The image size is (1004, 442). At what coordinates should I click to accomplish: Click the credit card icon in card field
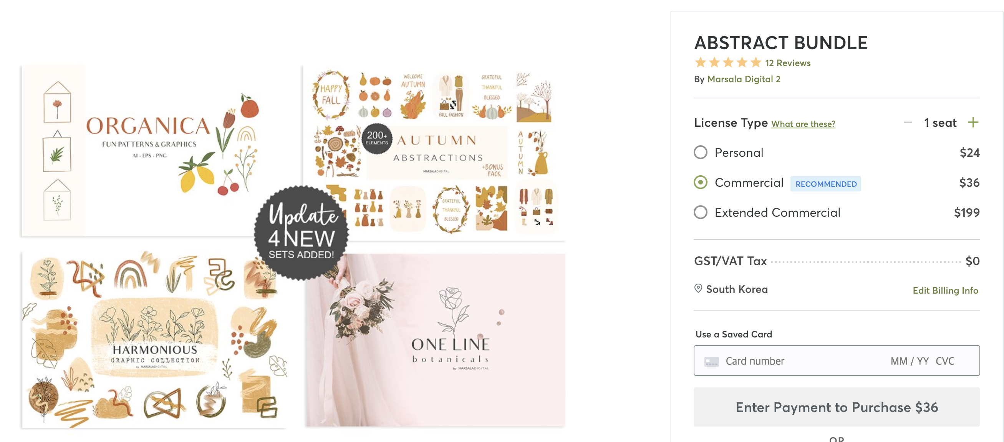point(711,362)
